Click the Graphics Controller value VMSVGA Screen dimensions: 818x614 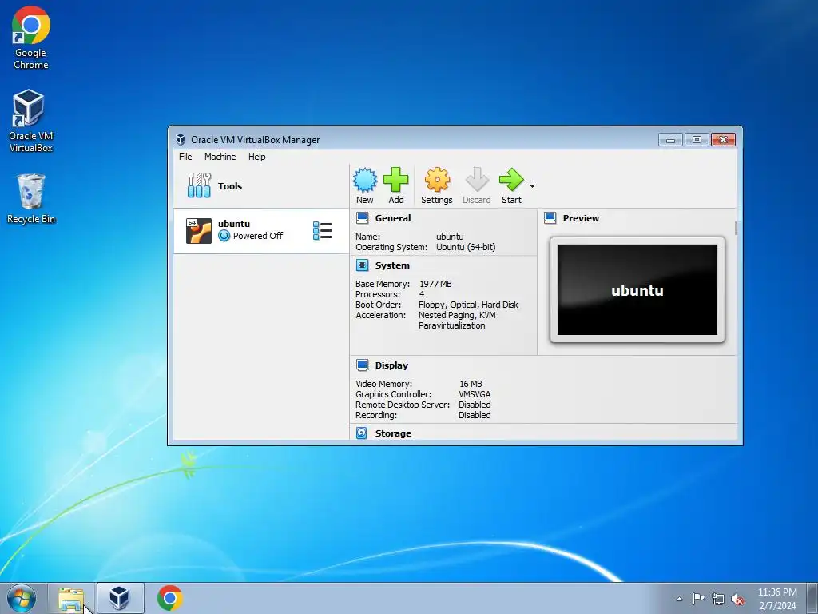pyautogui.click(x=475, y=394)
